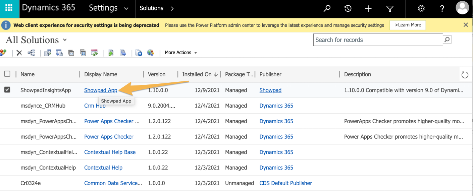Uncheck the ShowpadInsightsApp row checkbox

[x=7, y=90]
